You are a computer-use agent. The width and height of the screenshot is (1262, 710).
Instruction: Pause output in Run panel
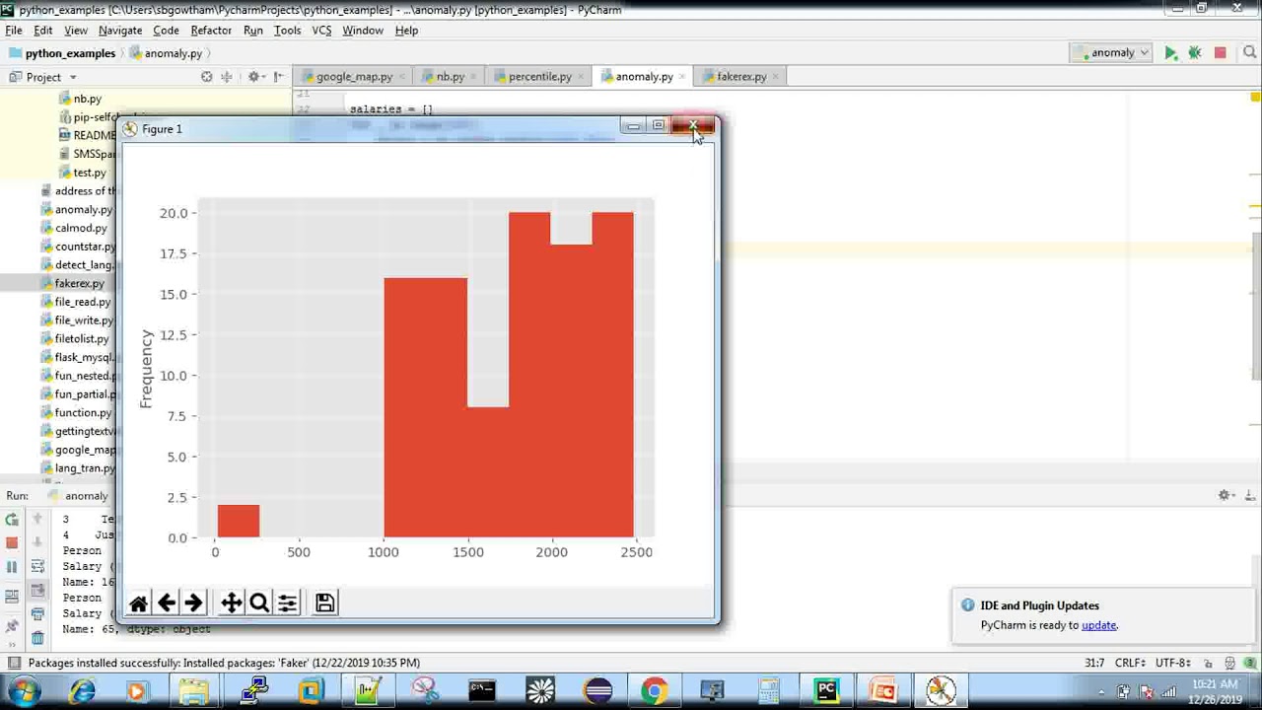[x=12, y=567]
